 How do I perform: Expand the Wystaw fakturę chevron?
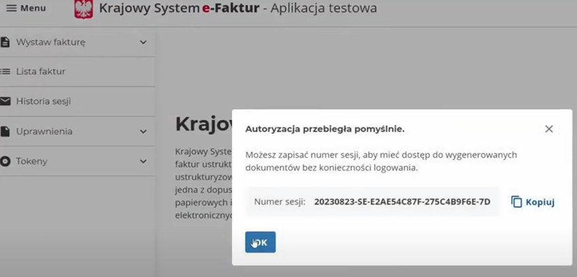(143, 42)
